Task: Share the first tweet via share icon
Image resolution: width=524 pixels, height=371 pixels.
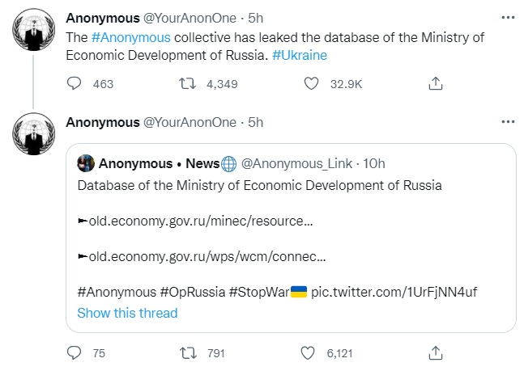Action: (x=434, y=83)
